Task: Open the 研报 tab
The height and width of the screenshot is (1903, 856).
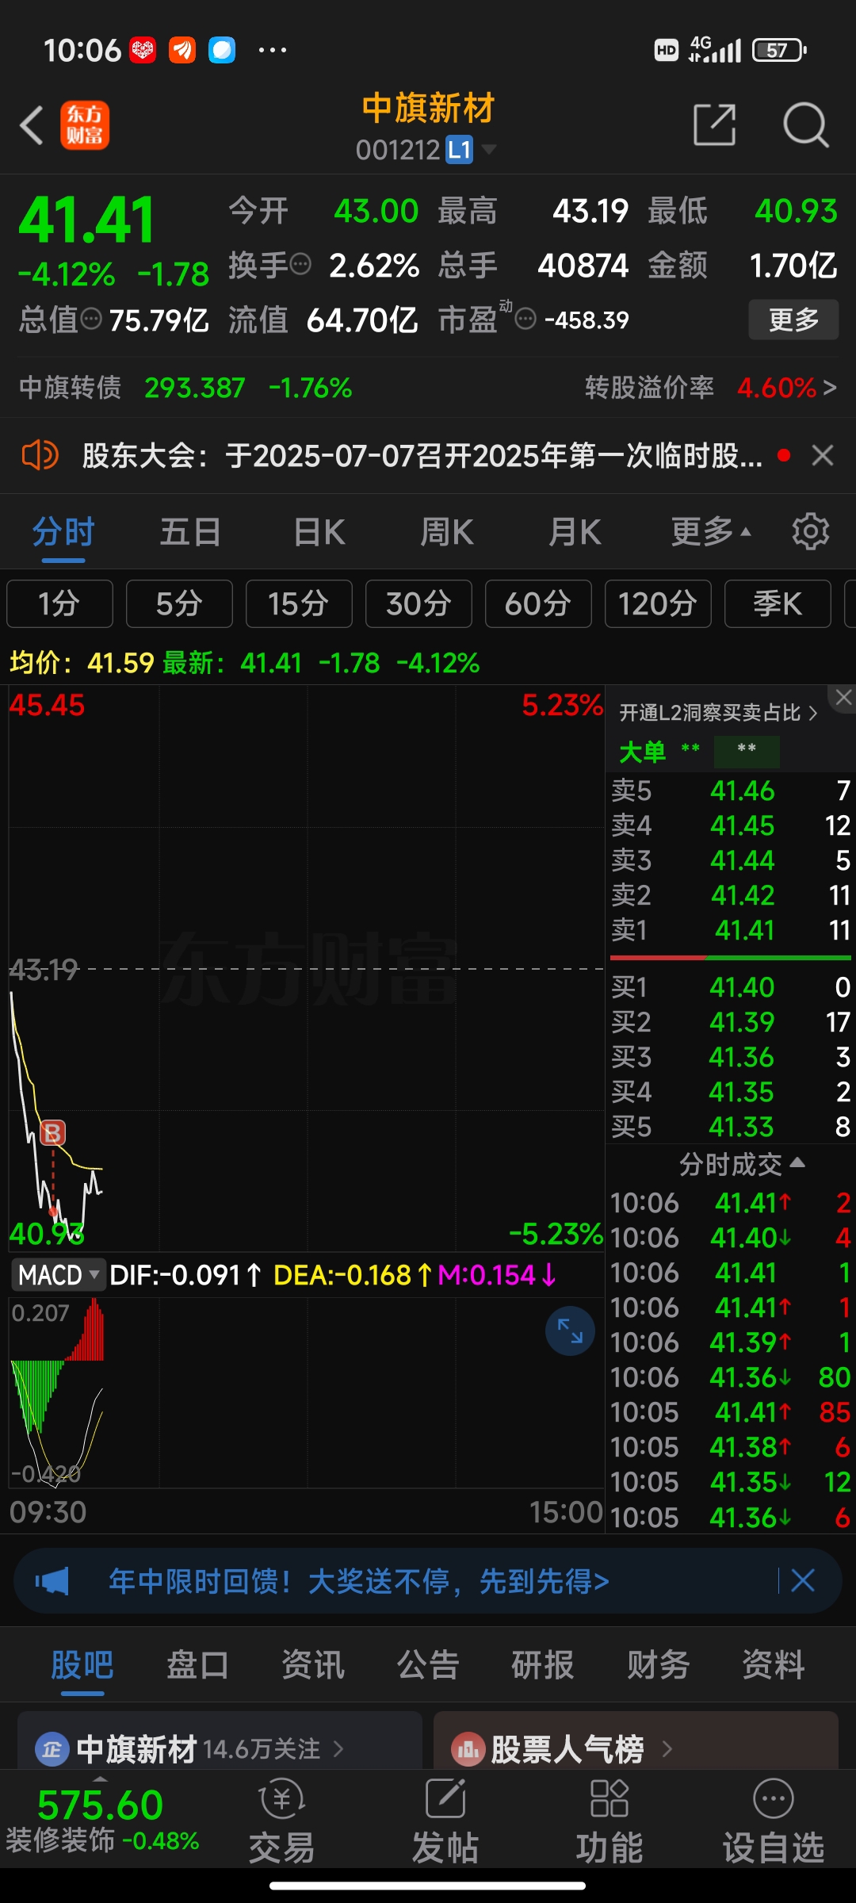Action: [543, 1665]
